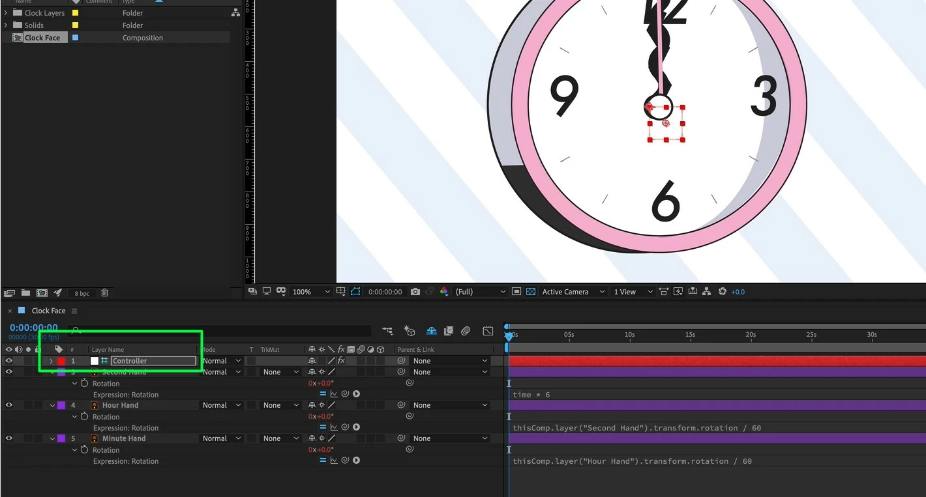Open Hour Hand TrkMat None dropdown
This screenshot has height=497, width=926.
[281, 405]
